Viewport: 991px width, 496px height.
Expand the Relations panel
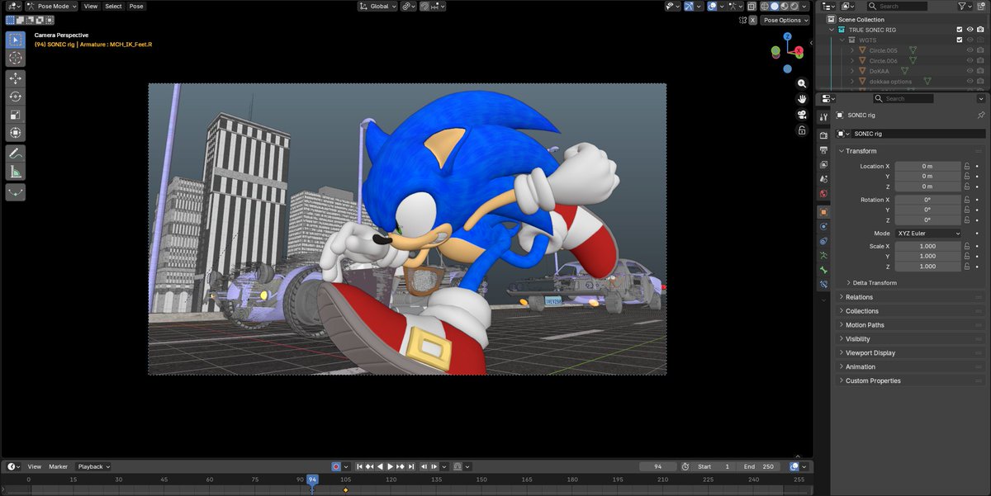[859, 297]
